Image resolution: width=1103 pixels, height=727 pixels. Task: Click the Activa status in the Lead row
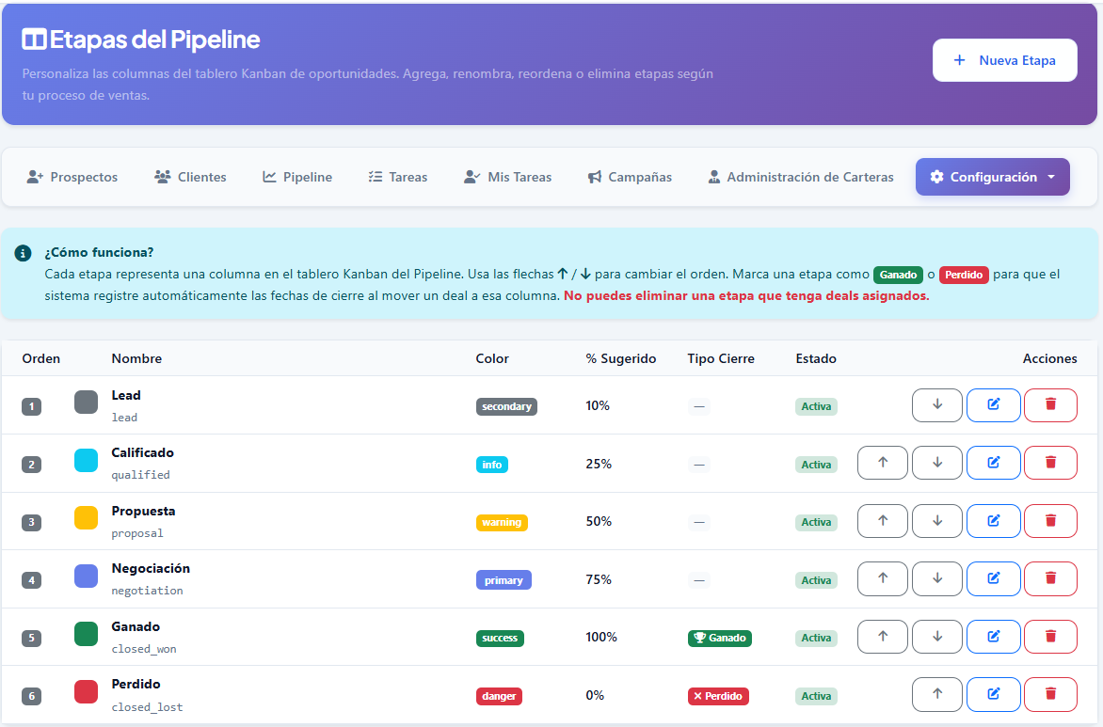click(x=816, y=406)
